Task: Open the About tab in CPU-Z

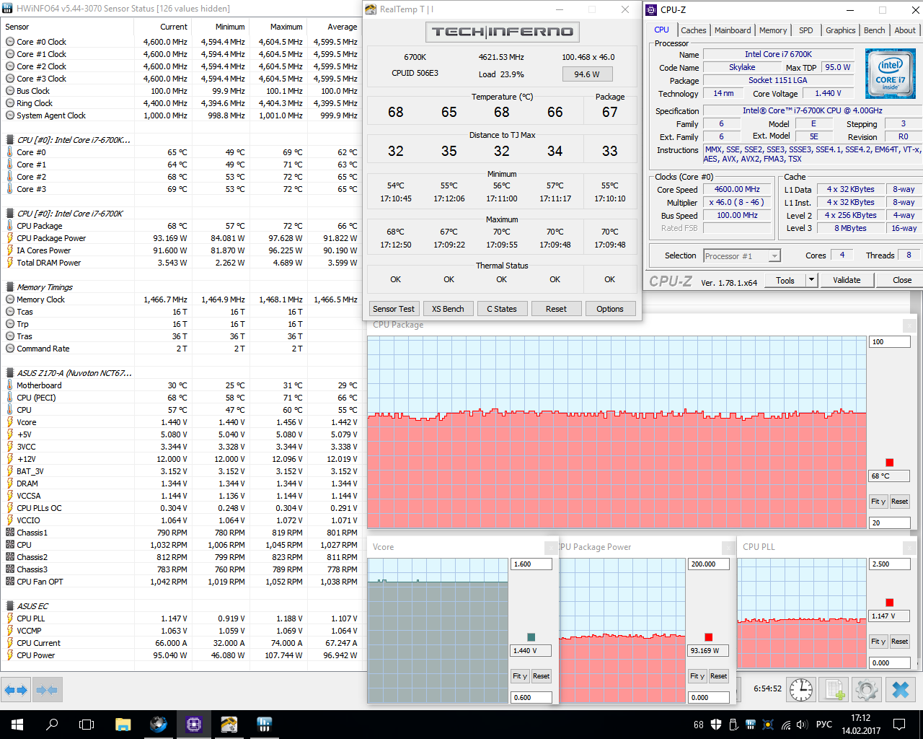Action: (905, 30)
